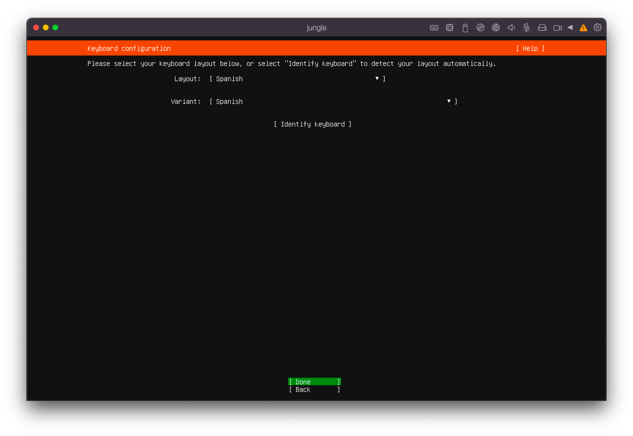Click the USB drive icon
This screenshot has height=436, width=633.
click(465, 28)
